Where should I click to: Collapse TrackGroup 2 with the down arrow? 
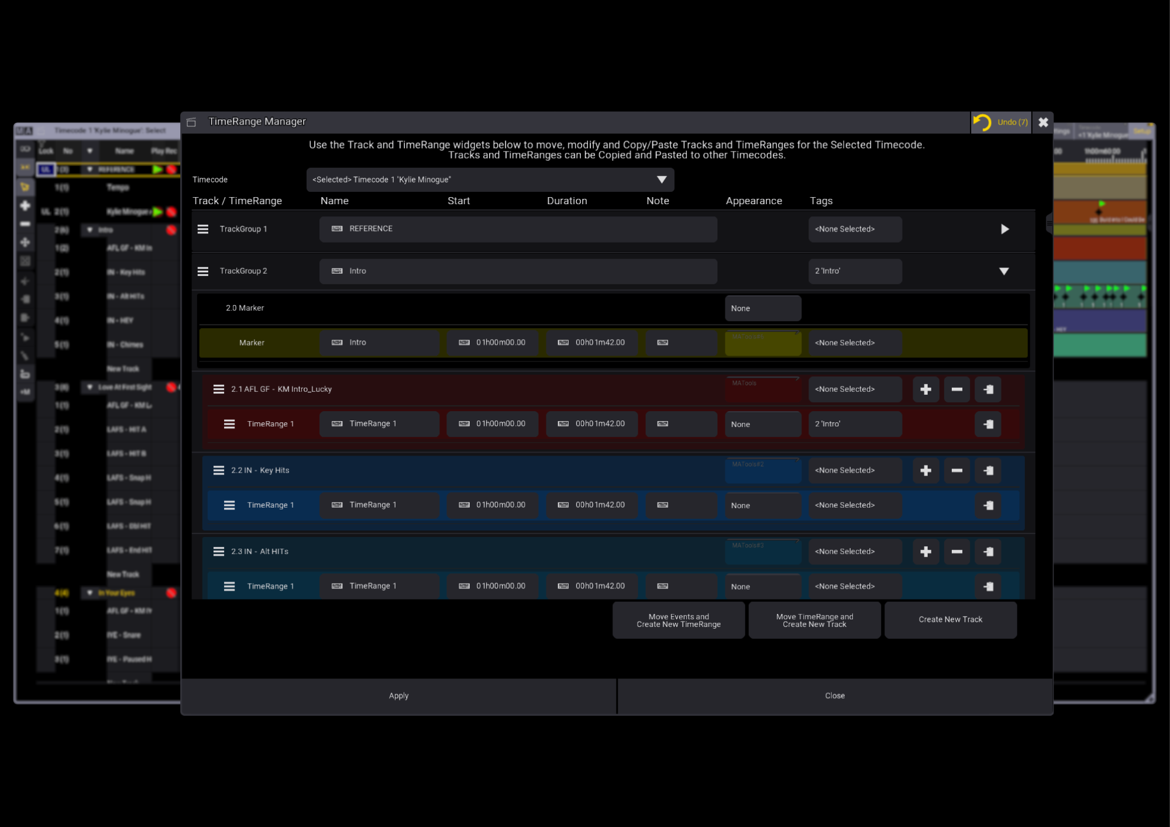coord(1004,271)
